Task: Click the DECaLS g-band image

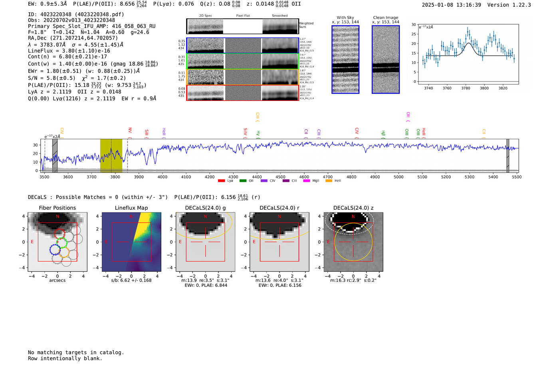Action: pos(206,242)
